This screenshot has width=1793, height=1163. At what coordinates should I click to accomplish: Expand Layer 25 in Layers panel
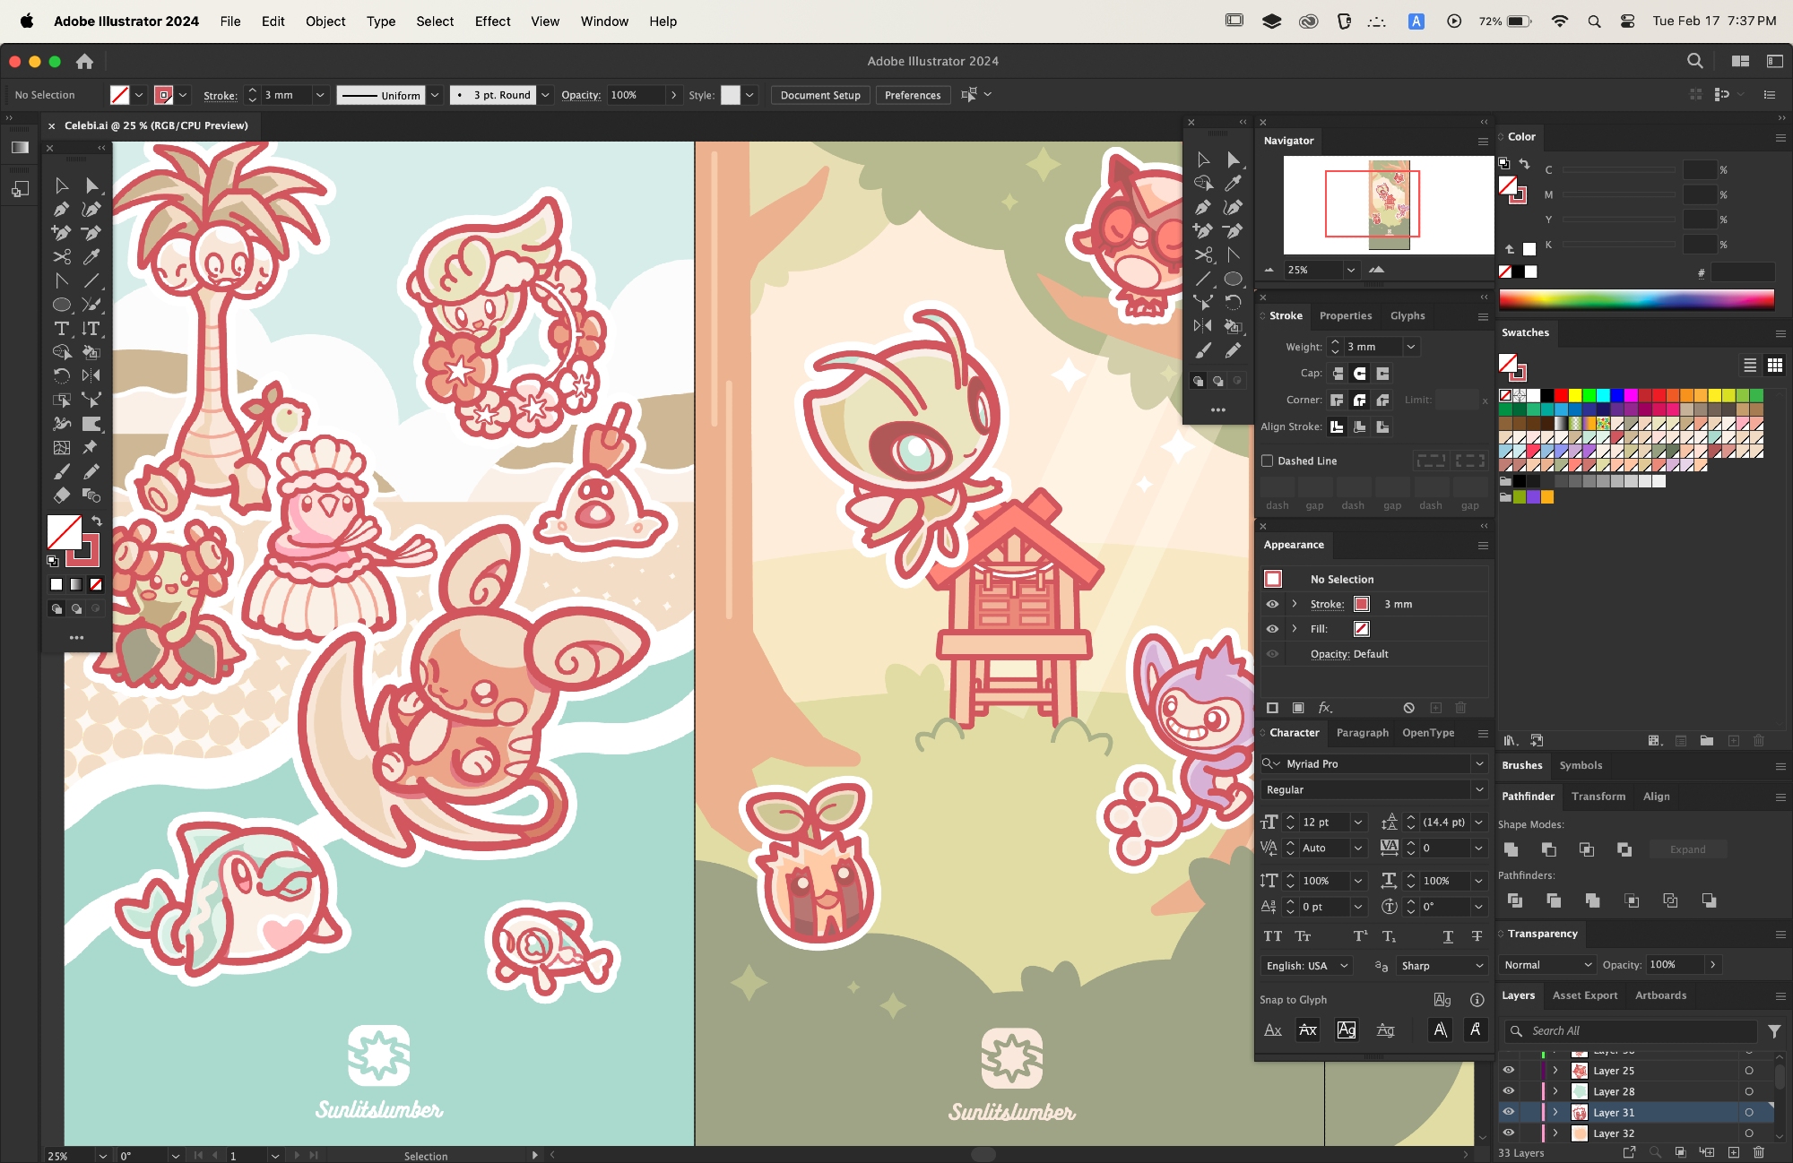1555,1071
